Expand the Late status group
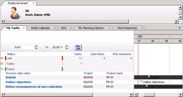 point(2,58)
